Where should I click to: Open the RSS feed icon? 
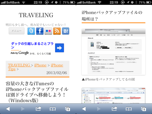pyautogui.click(x=57, y=31)
